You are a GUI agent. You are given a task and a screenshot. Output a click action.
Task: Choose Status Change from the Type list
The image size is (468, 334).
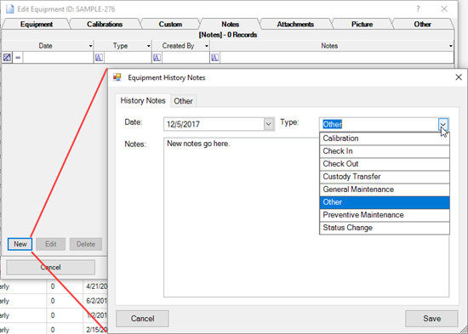pyautogui.click(x=385, y=228)
